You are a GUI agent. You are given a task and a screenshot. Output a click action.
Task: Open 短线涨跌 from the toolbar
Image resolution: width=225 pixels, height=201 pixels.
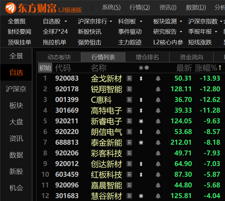pos(200,42)
